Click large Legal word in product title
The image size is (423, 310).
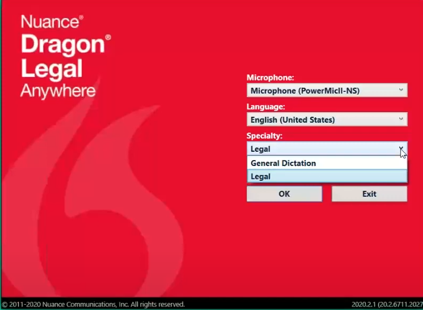[52, 69]
